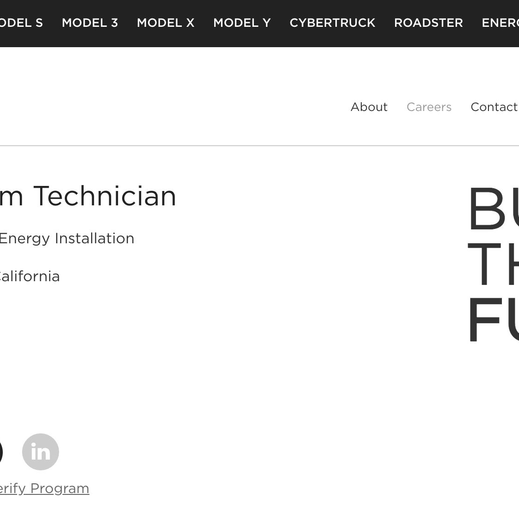Image resolution: width=519 pixels, height=518 pixels.
Task: Open the dark share icon beside LinkedIn
Action: (x=1, y=452)
